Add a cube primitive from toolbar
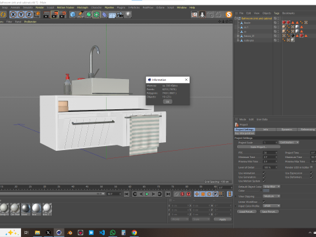 (72, 14)
